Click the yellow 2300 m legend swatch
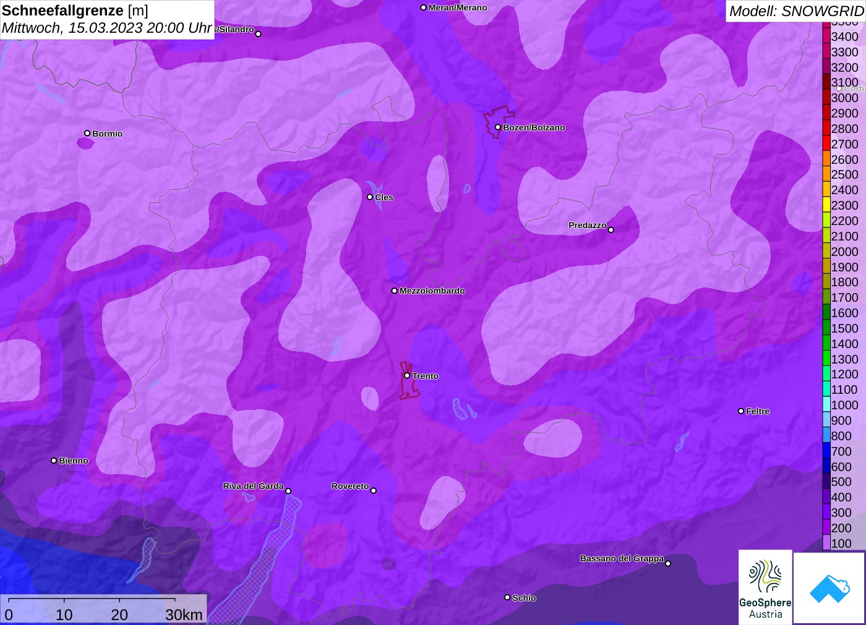Viewport: 866px width, 625px height. tap(826, 205)
